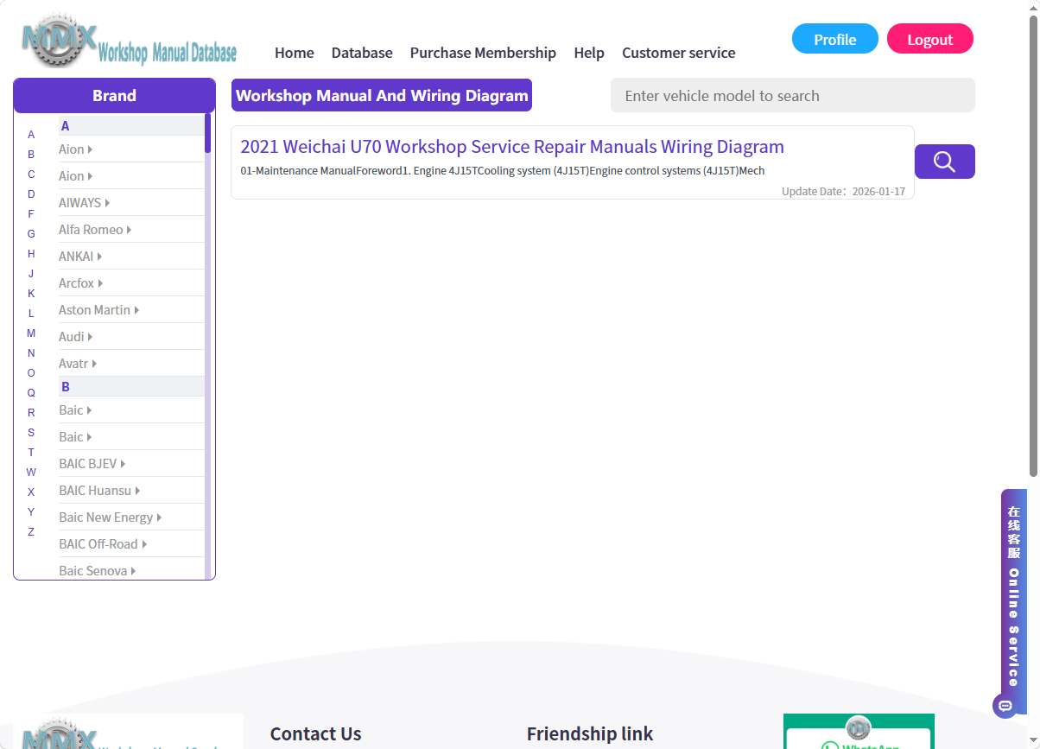Open the Database menu item
This screenshot has width=1040, height=749.
coord(362,53)
